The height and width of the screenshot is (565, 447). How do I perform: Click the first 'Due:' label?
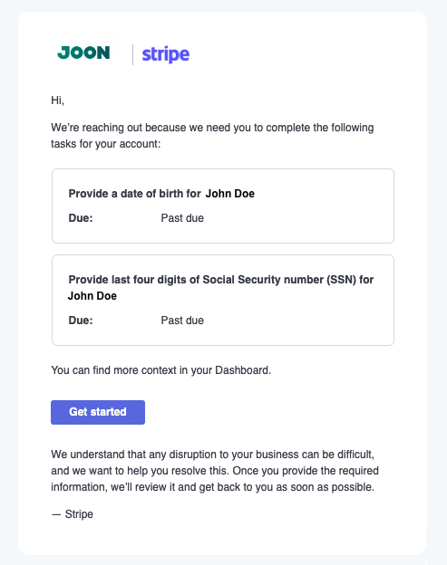(81, 218)
